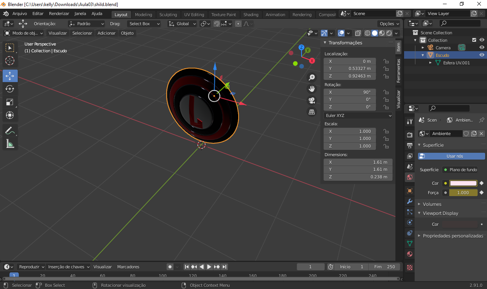Click the perspective/orthographic grid icon

(x=312, y=112)
